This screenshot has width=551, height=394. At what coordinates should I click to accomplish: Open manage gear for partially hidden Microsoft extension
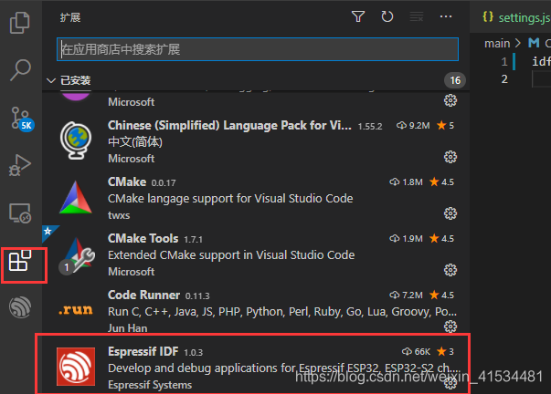pyautogui.click(x=450, y=100)
